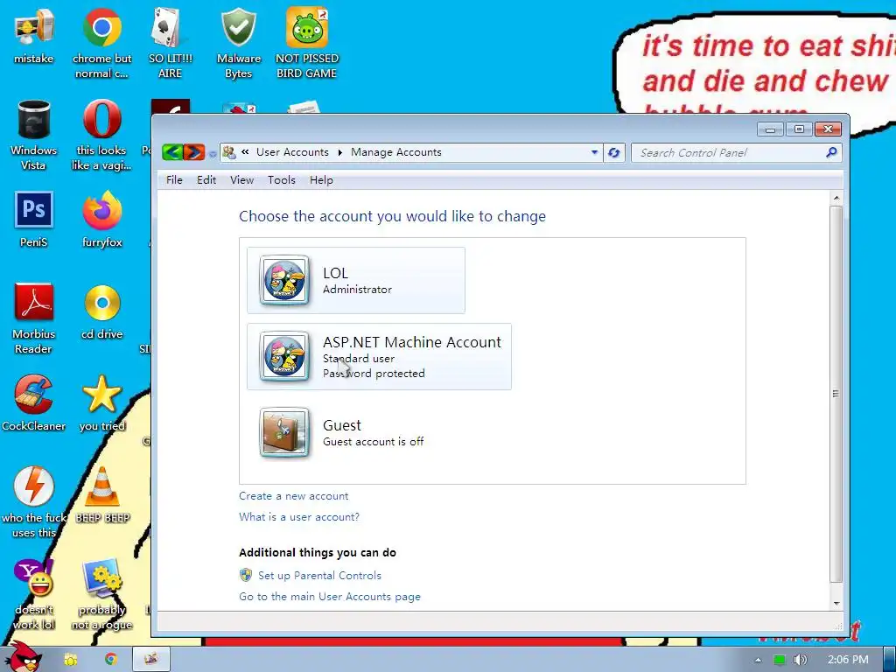Open the View menu

[241, 180]
